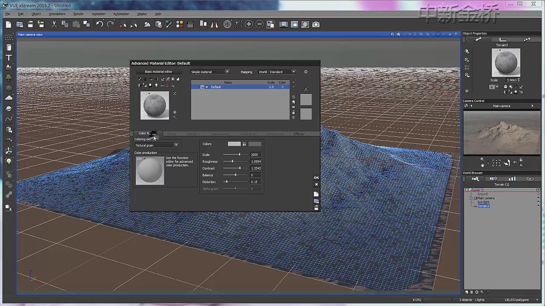Switch to next camera with right arrow
The image size is (545, 306).
coord(532,106)
